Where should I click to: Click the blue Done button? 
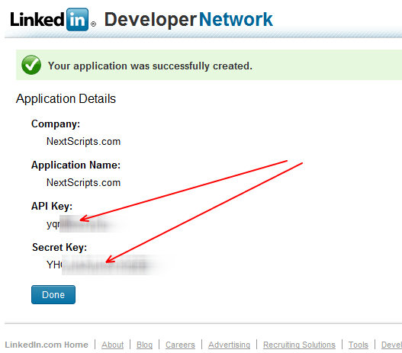(53, 294)
